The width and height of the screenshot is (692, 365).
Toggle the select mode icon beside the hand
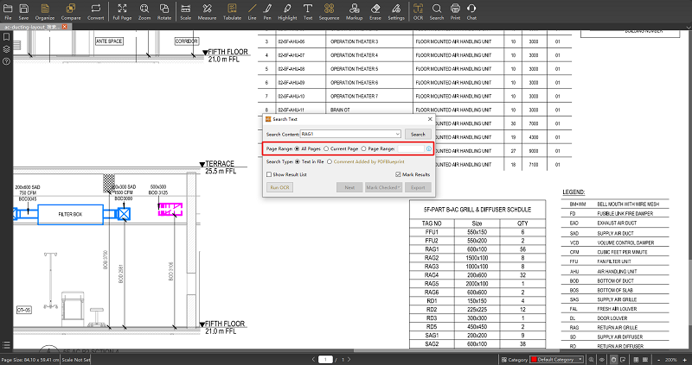pyautogui.click(x=623, y=360)
